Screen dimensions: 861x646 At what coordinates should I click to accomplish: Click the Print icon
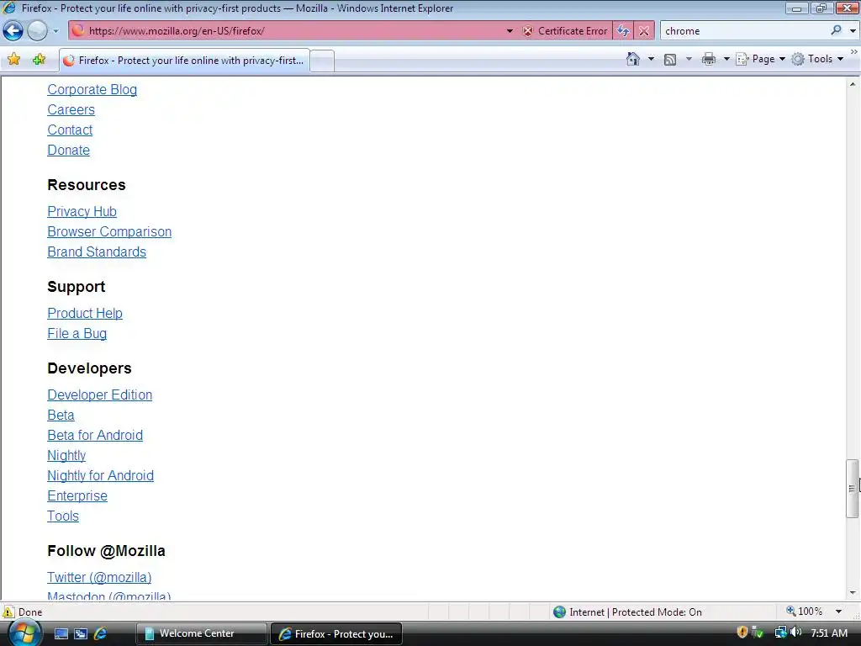click(709, 59)
